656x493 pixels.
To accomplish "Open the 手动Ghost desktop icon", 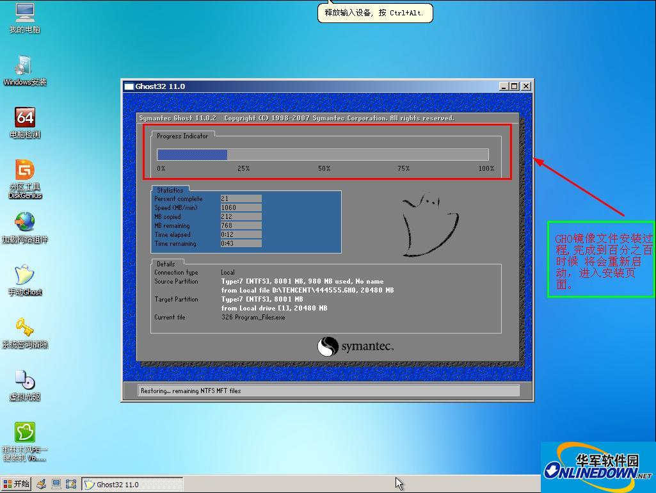I will tap(25, 280).
